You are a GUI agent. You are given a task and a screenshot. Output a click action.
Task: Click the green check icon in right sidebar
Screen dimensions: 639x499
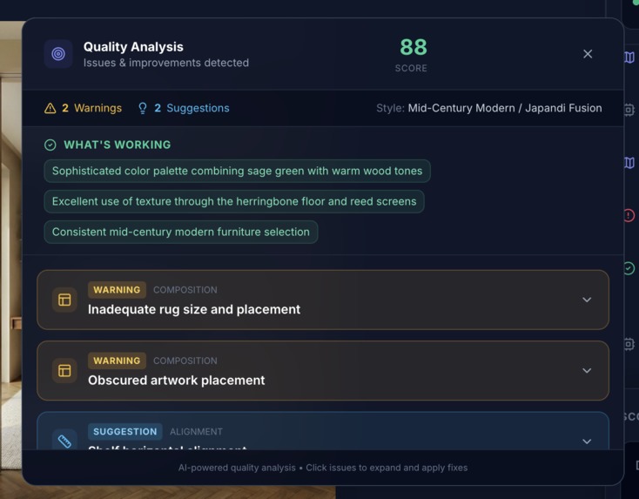(629, 268)
